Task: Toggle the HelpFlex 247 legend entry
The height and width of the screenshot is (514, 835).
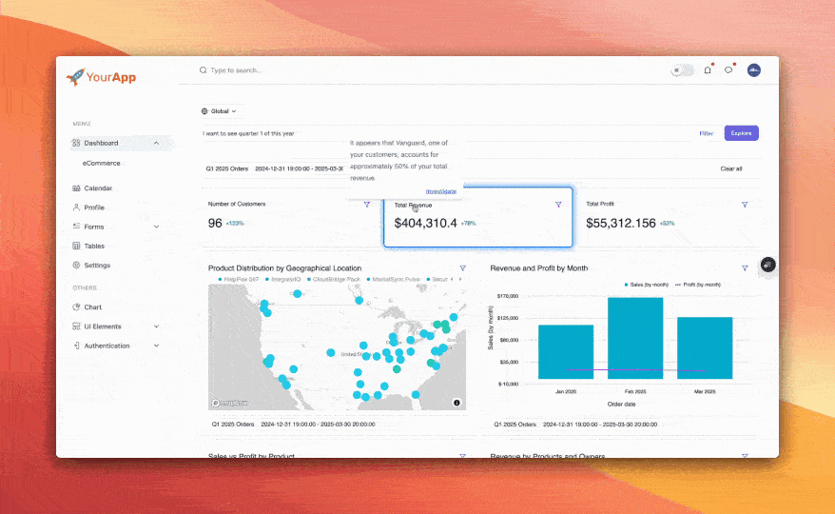Action: click(x=238, y=280)
